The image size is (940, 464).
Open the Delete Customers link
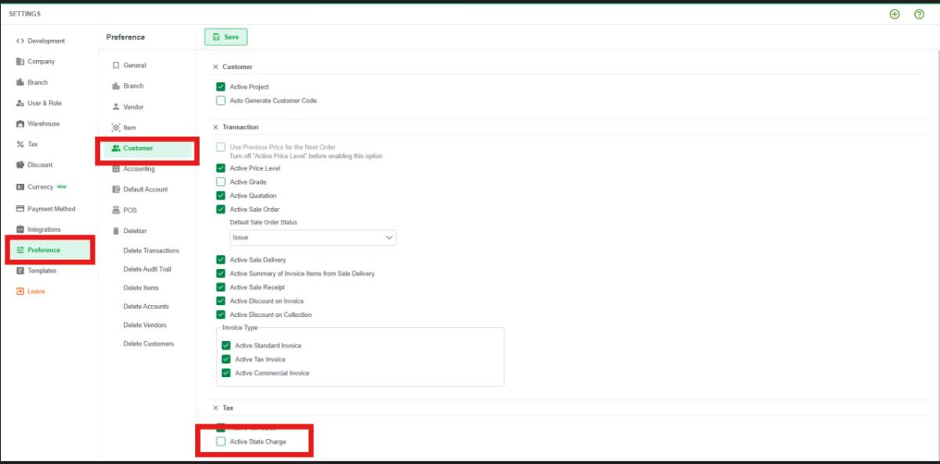pyautogui.click(x=149, y=344)
